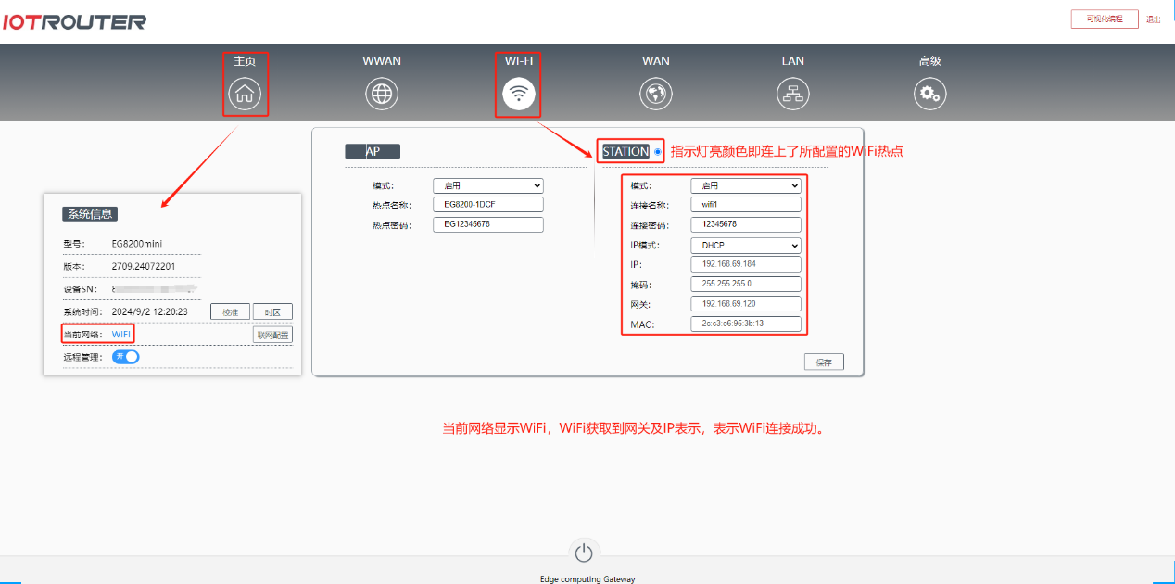Switch to the AP tab

pos(372,150)
